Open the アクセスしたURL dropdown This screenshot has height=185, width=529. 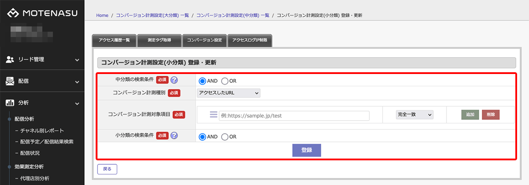click(228, 93)
